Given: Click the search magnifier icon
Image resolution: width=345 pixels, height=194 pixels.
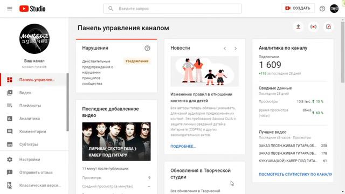Looking at the screenshot, I should pos(111,9).
